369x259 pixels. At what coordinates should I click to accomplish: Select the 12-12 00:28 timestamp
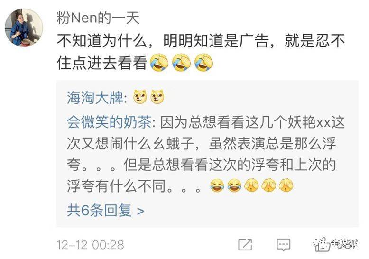91,245
